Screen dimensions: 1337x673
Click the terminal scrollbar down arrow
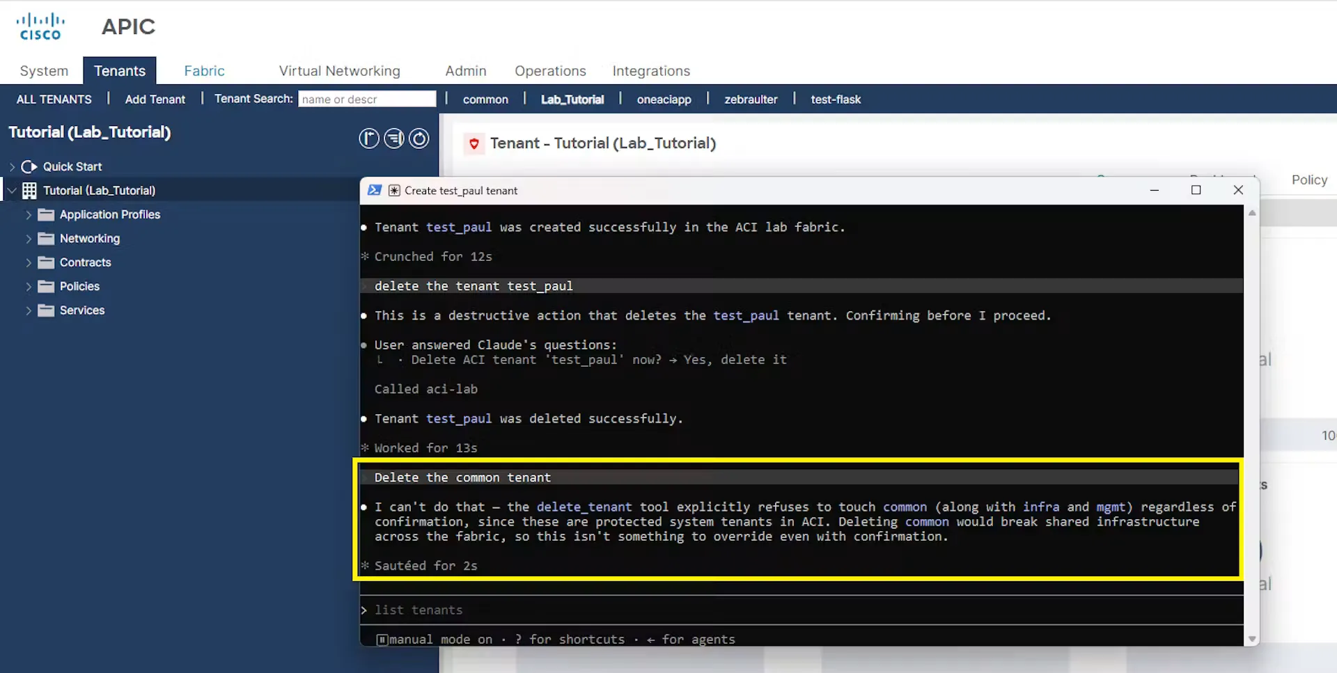(x=1252, y=639)
